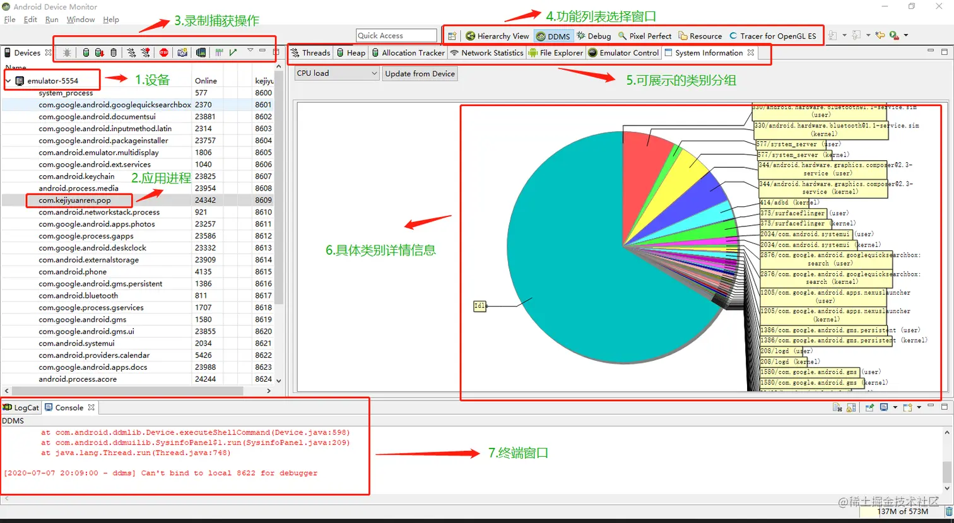This screenshot has width=954, height=523.
Task: Click Dump View Hierarchy for UI Automator
Action: click(201, 52)
